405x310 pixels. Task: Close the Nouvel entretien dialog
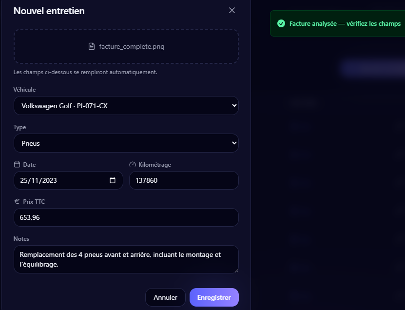click(231, 10)
